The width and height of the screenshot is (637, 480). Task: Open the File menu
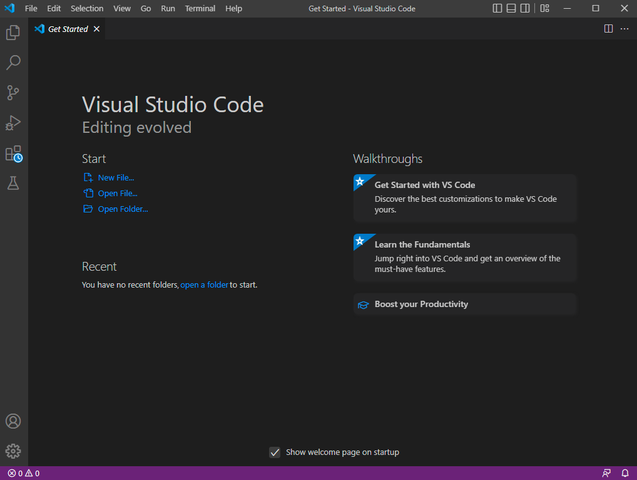(x=31, y=9)
